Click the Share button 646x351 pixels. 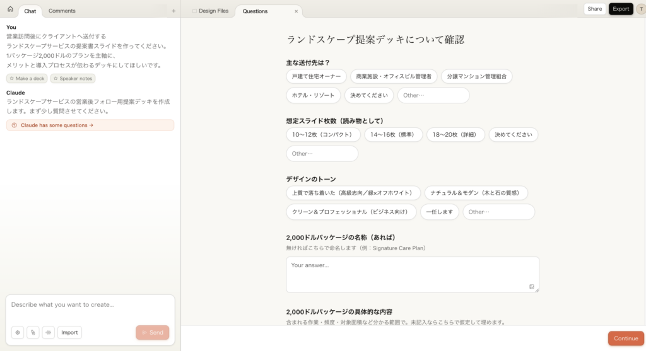(x=594, y=9)
